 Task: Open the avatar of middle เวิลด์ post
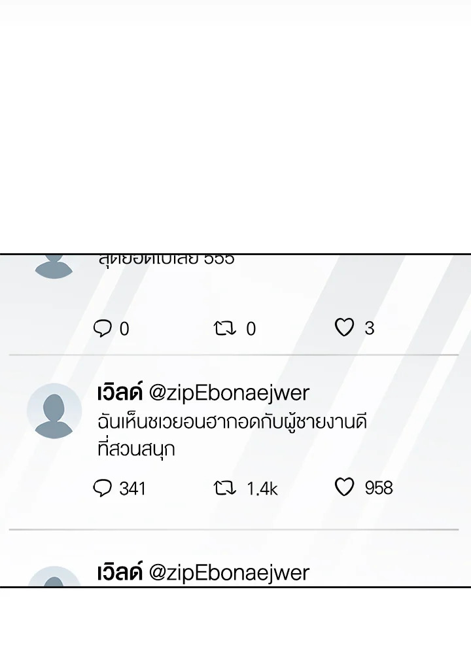54,411
